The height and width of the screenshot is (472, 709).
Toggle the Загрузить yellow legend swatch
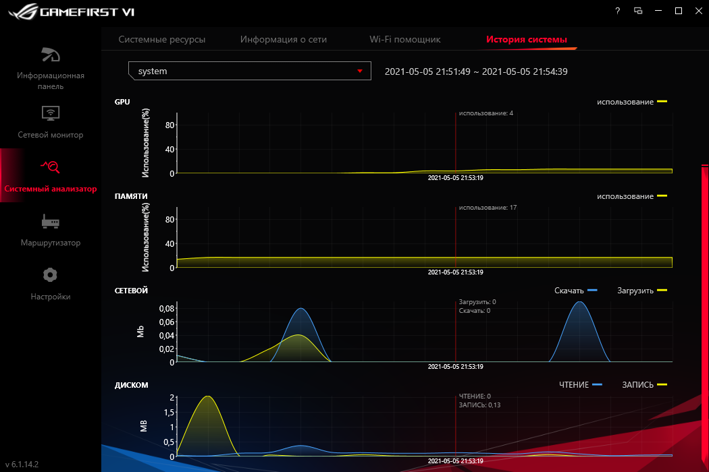tap(662, 291)
